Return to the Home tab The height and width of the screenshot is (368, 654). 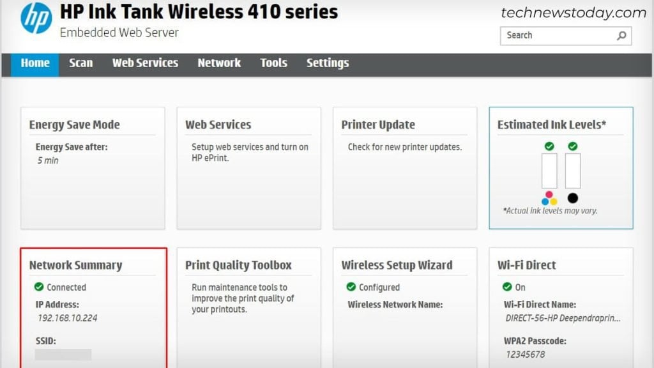pyautogui.click(x=34, y=63)
